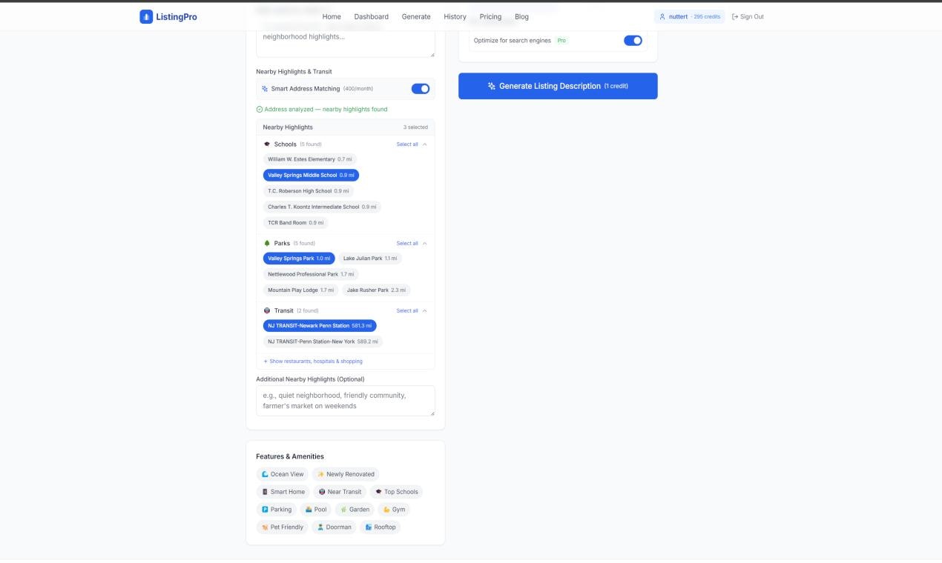This screenshot has height=563, width=942.
Task: Click the Pet Friendly dog icon
Action: click(265, 527)
